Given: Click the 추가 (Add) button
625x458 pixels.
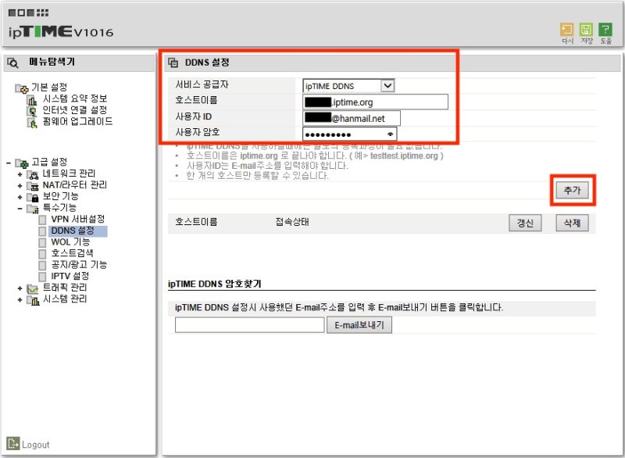Looking at the screenshot, I should (x=573, y=188).
